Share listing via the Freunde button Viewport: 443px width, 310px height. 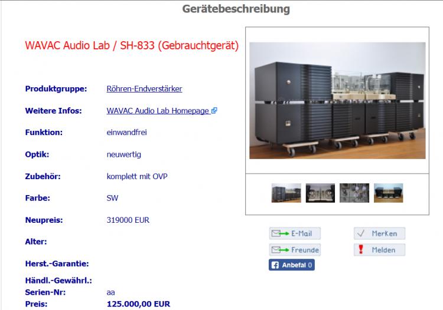pos(295,250)
